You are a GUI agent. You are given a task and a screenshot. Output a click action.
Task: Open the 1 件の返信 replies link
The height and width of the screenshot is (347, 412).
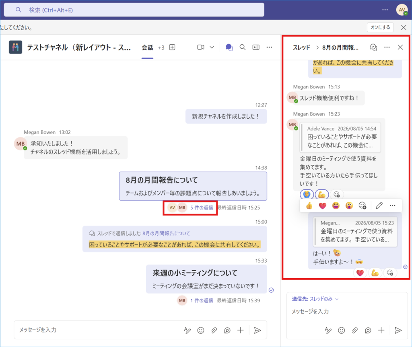[202, 300]
